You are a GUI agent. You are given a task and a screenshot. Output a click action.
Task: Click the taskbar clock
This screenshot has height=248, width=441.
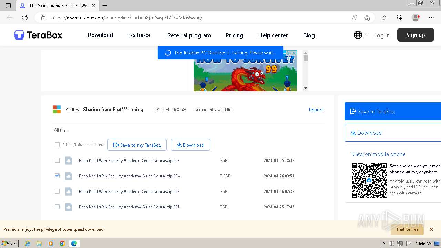(423, 244)
